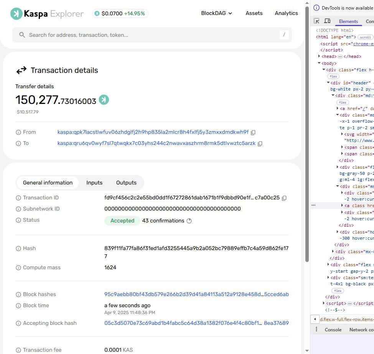Open the BlockDAG dropdown menu

click(217, 13)
